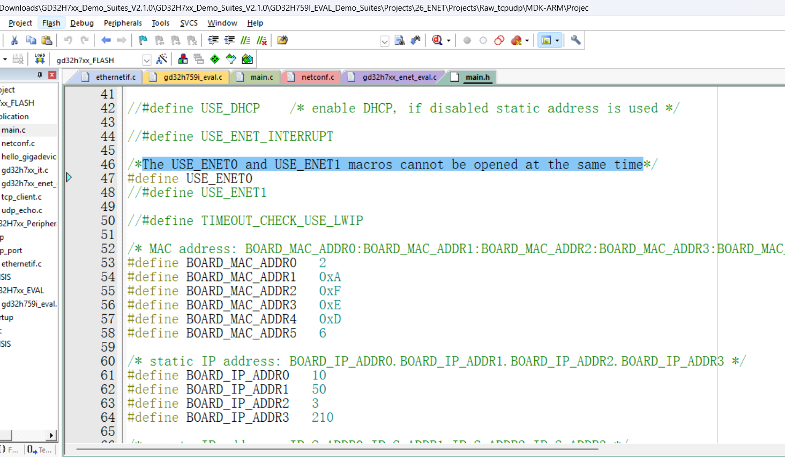Comment selection with green slashes icon
This screenshot has width=785, height=457.
pos(245,40)
